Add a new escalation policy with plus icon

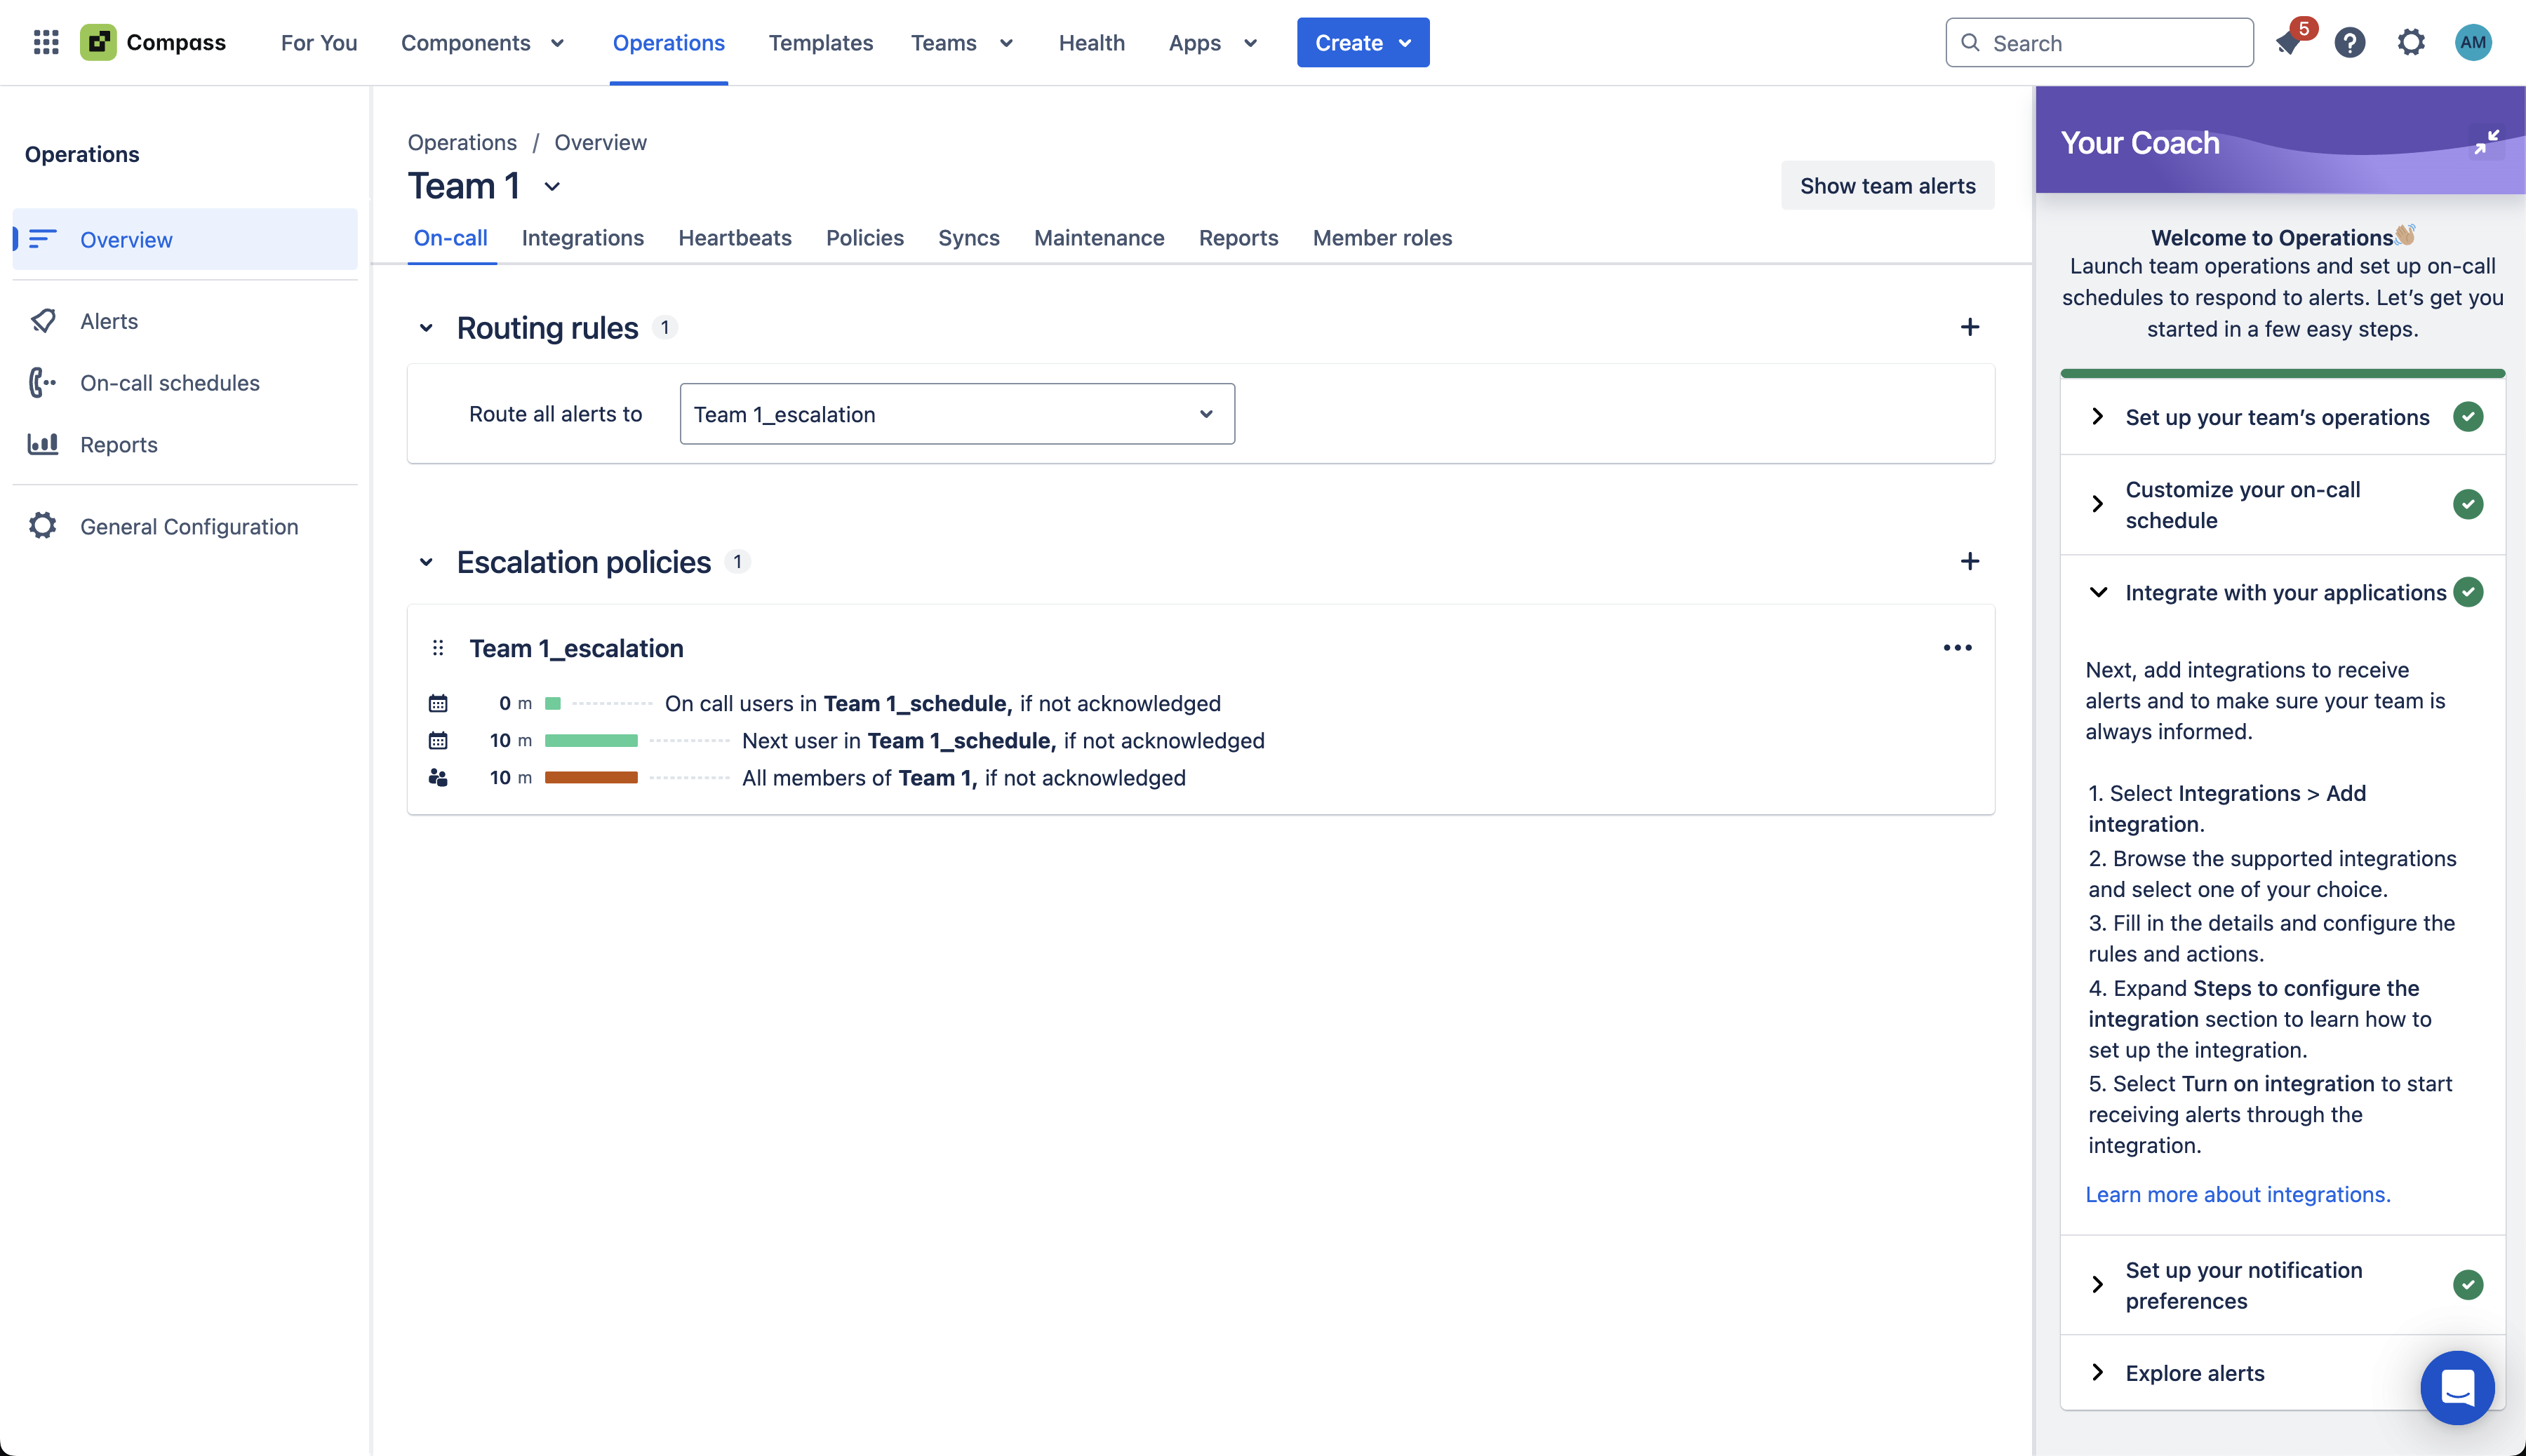pos(1970,561)
